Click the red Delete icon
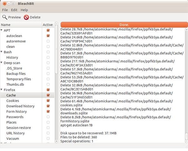The image size is (188, 151). pyautogui.click(x=26, y=17)
